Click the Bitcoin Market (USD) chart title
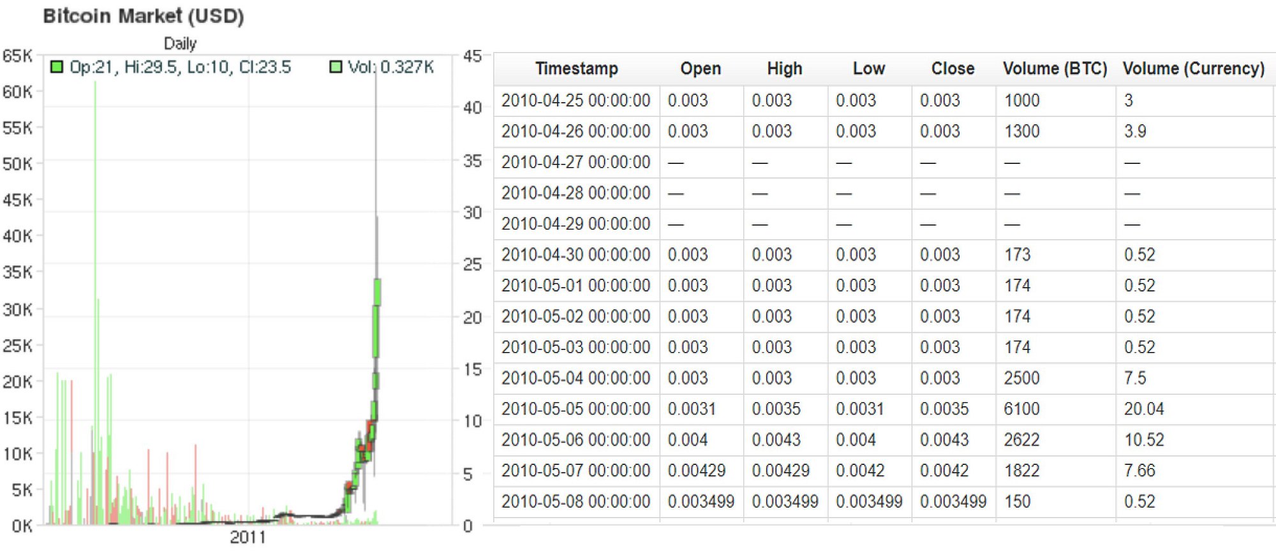This screenshot has height=551, width=1276. 144,16
